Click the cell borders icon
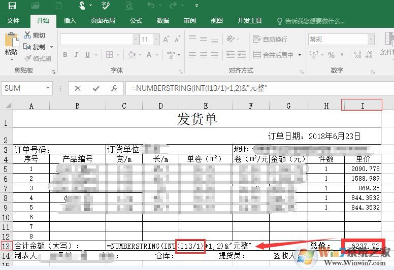The height and width of the screenshot is (270, 394). (109, 54)
